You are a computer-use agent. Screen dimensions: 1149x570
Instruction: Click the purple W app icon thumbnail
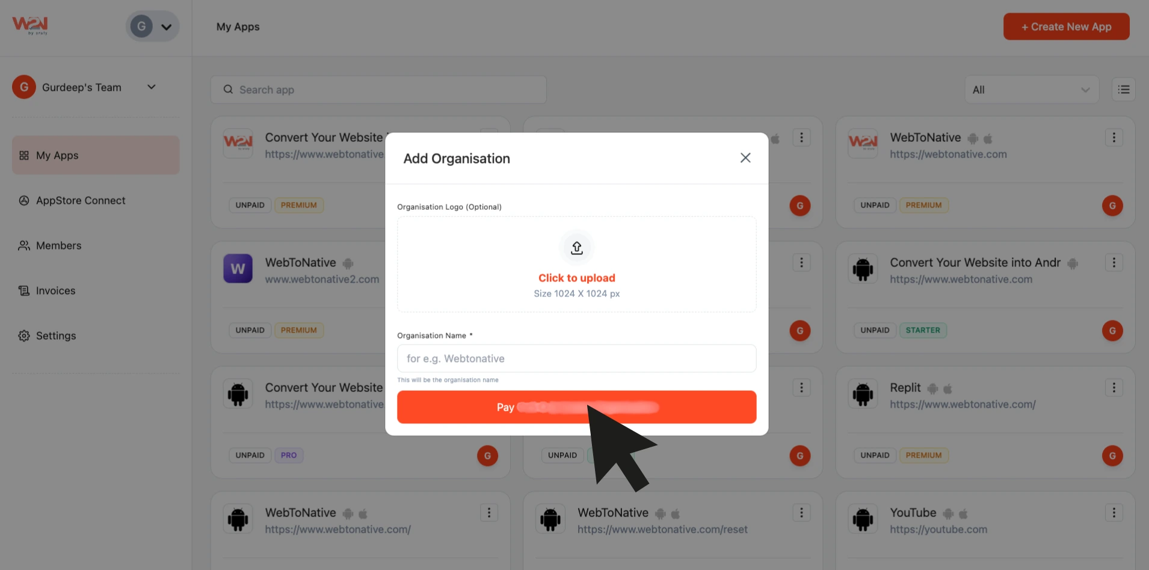point(238,268)
